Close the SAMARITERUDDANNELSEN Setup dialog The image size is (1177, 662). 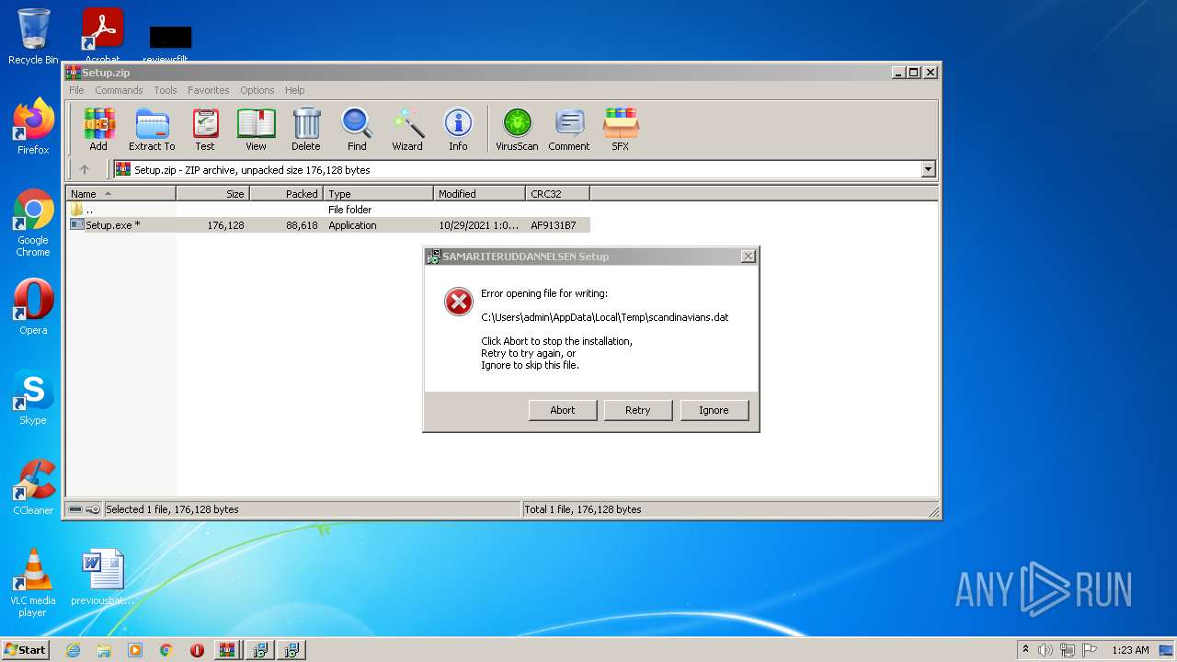pos(748,257)
